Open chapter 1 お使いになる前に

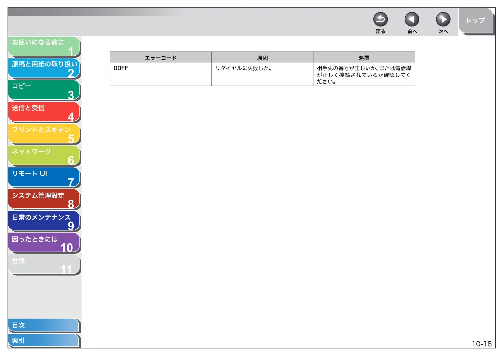click(44, 47)
